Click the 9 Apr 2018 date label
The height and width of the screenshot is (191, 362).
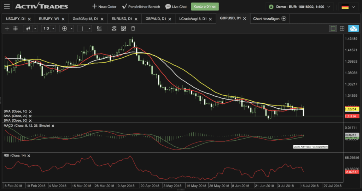(x=126, y=186)
